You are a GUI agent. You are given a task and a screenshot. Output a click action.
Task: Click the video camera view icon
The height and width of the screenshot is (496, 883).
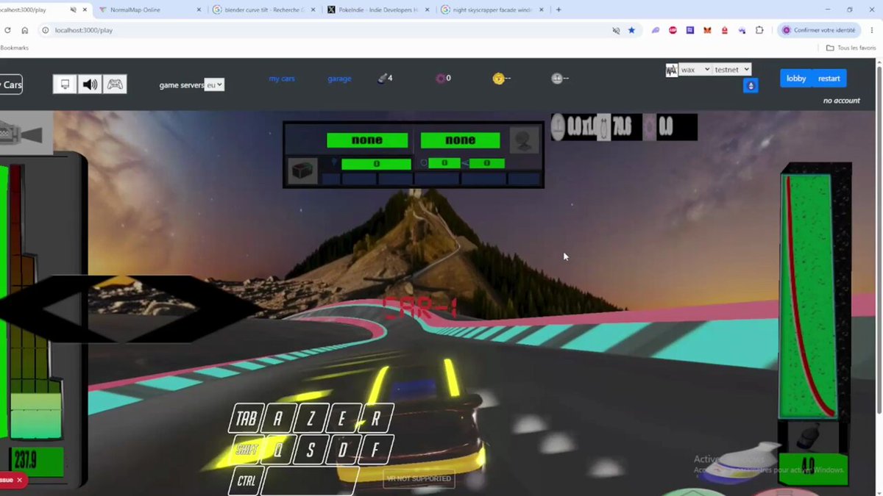tap(24, 134)
